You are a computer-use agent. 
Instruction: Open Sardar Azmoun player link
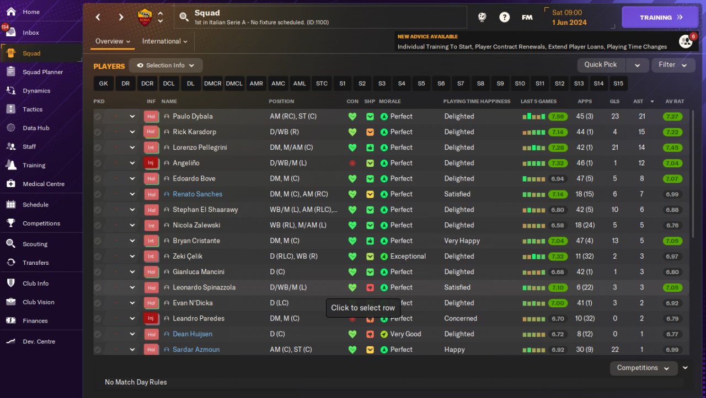pos(196,350)
